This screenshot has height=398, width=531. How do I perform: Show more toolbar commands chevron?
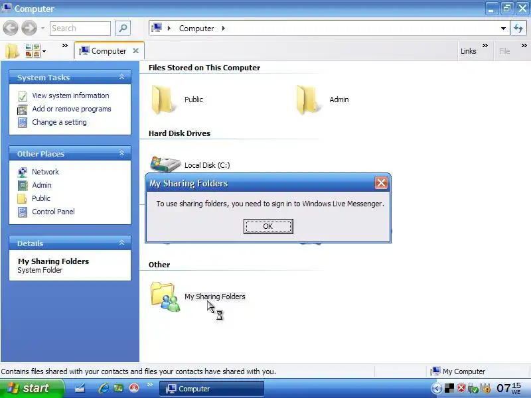(x=64, y=45)
